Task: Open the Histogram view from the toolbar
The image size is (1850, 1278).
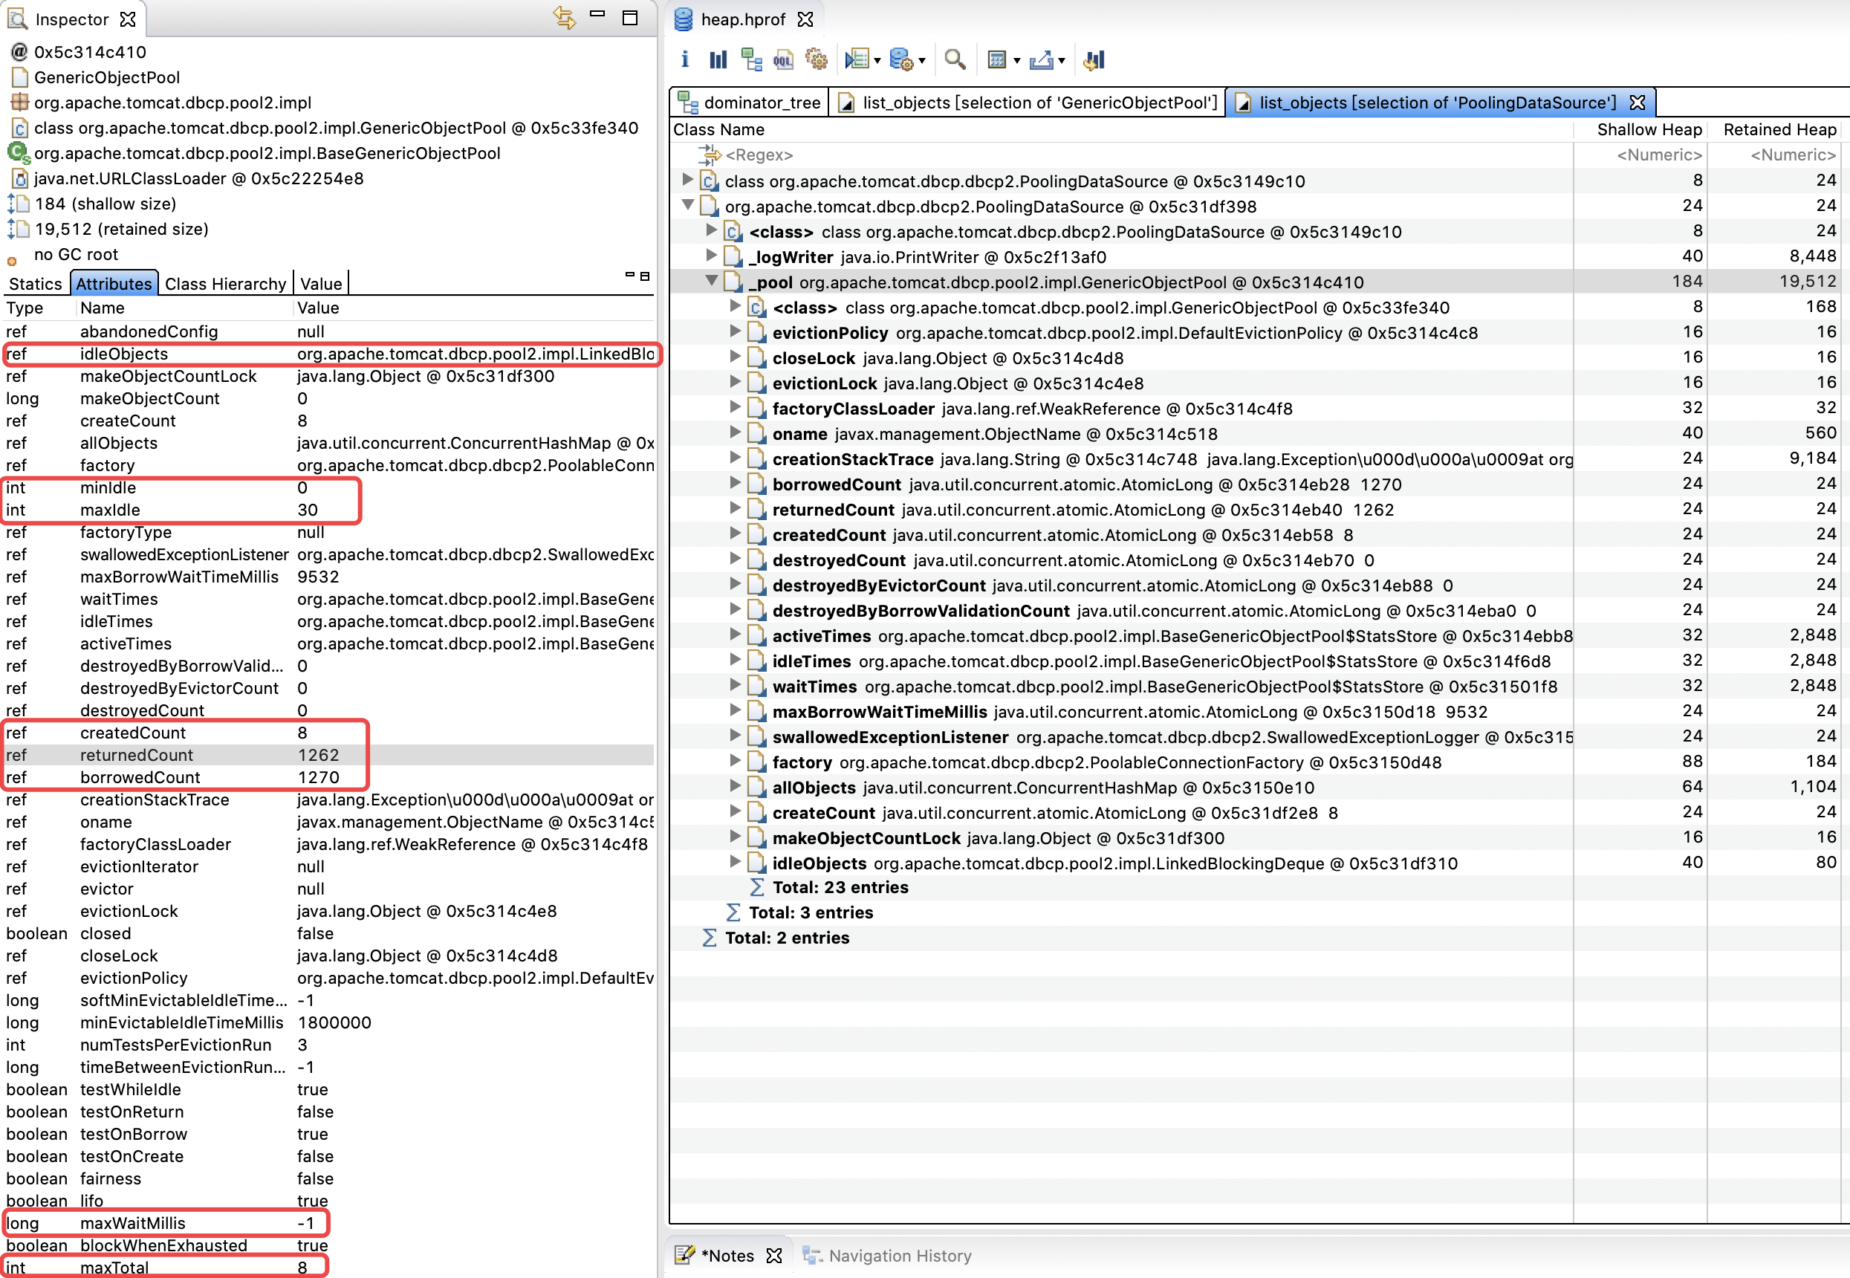Action: click(x=718, y=59)
